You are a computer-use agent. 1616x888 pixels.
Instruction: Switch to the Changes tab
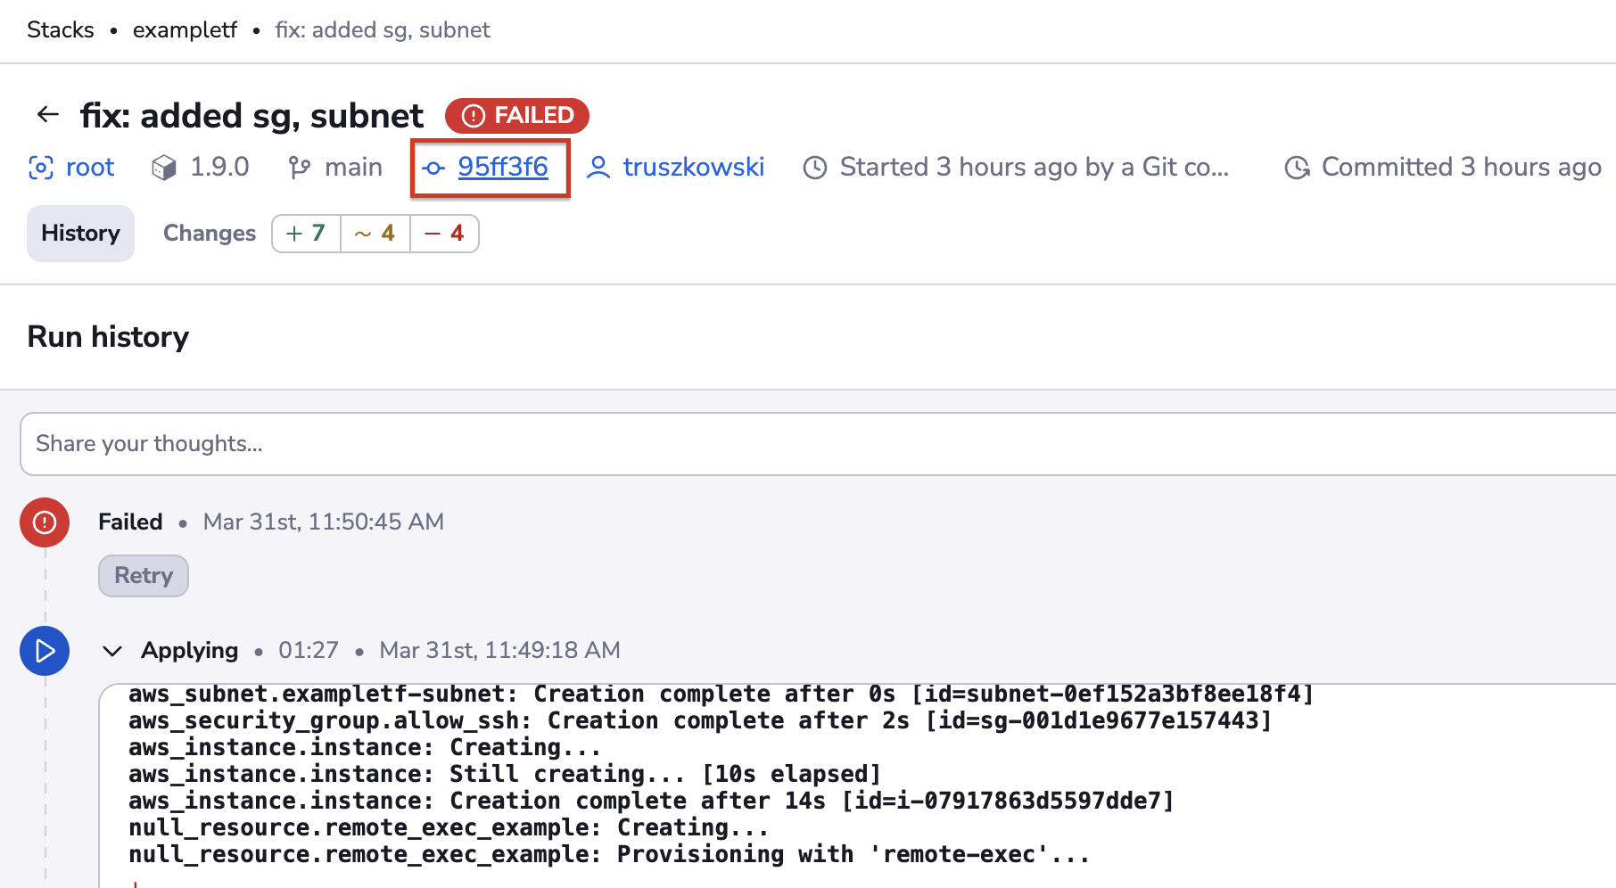click(209, 233)
